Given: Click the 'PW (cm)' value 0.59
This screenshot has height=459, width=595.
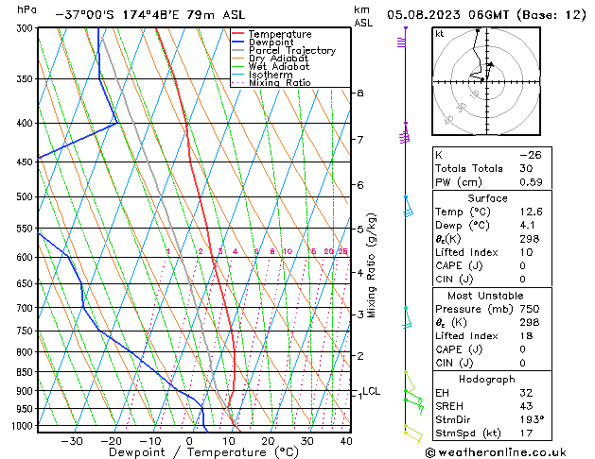Looking at the screenshot, I should pyautogui.click(x=531, y=182).
